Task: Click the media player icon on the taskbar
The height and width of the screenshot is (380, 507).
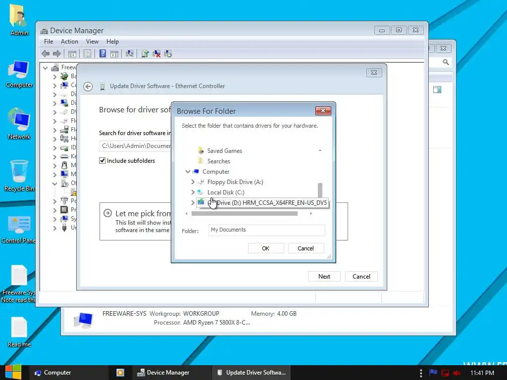Action: click(x=120, y=373)
